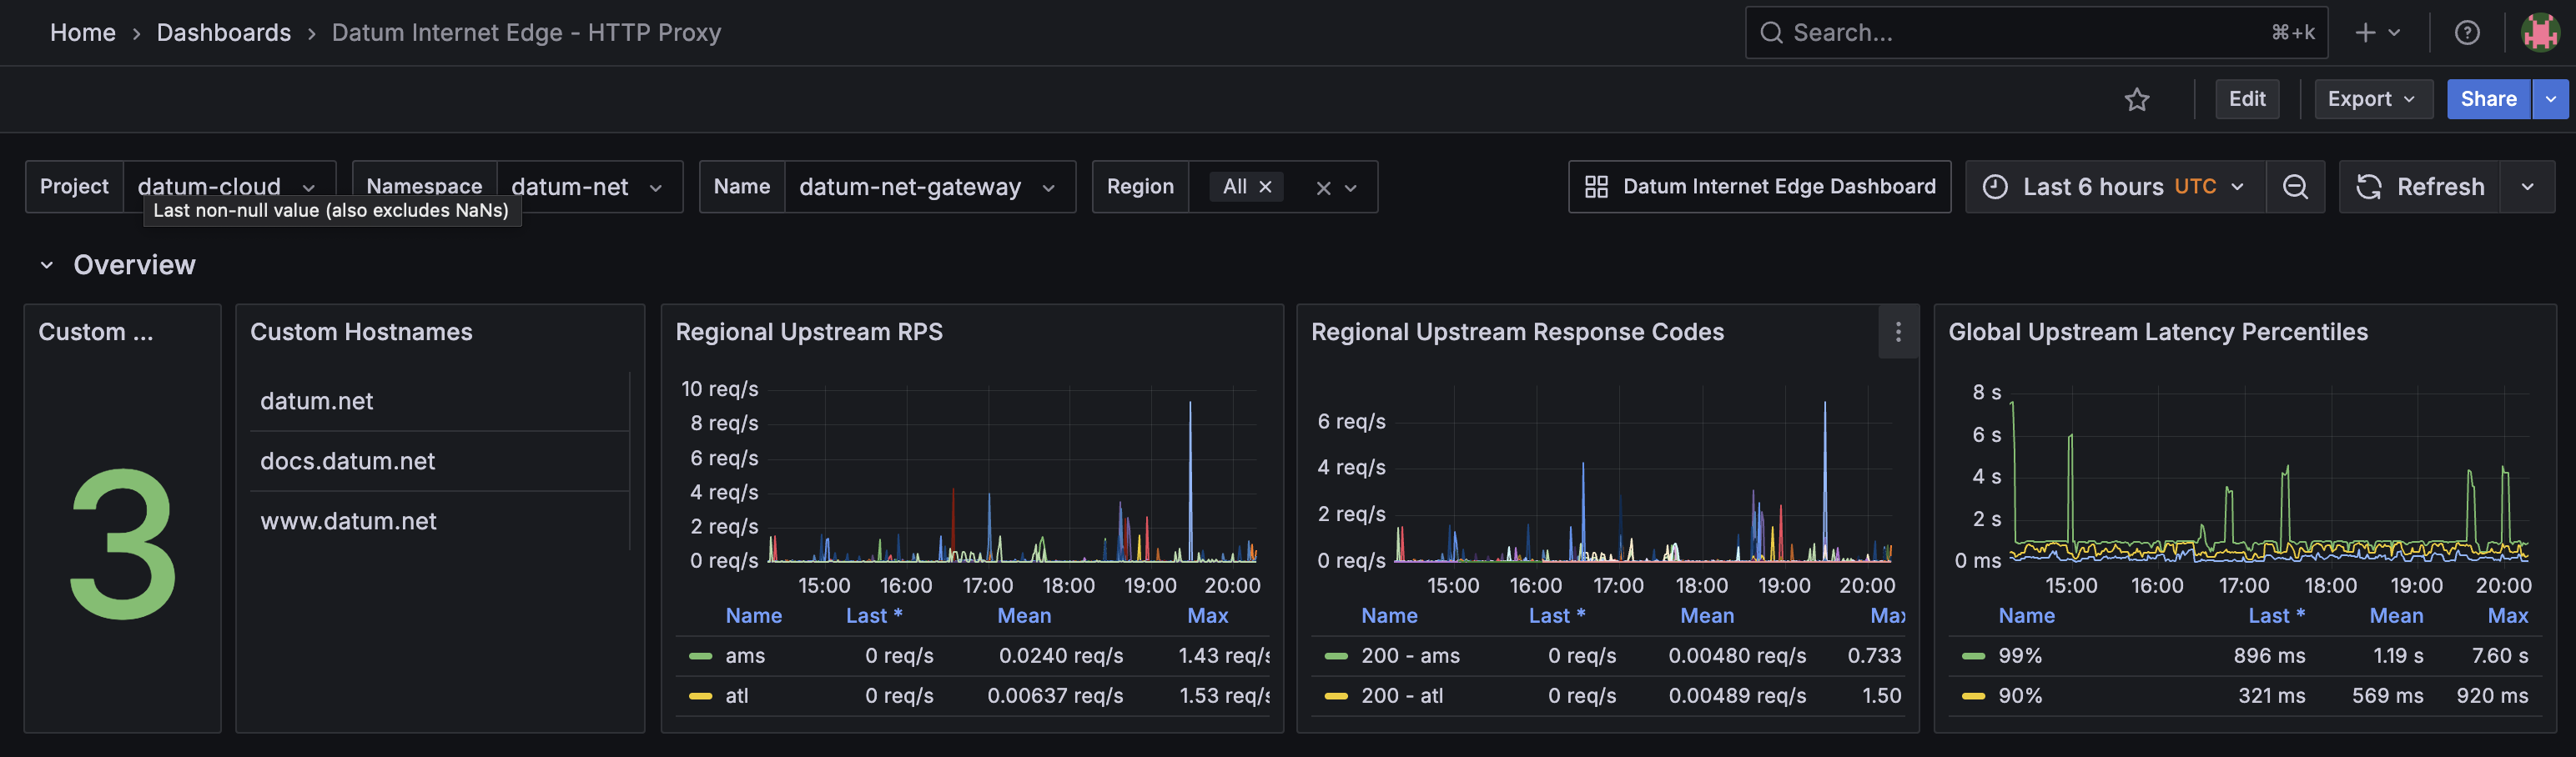Open the refresh interval dropdown arrow
Screen dimensions: 2576x757
(2527, 187)
